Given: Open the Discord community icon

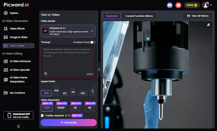Looking at the screenshot, I should [x=170, y=5].
